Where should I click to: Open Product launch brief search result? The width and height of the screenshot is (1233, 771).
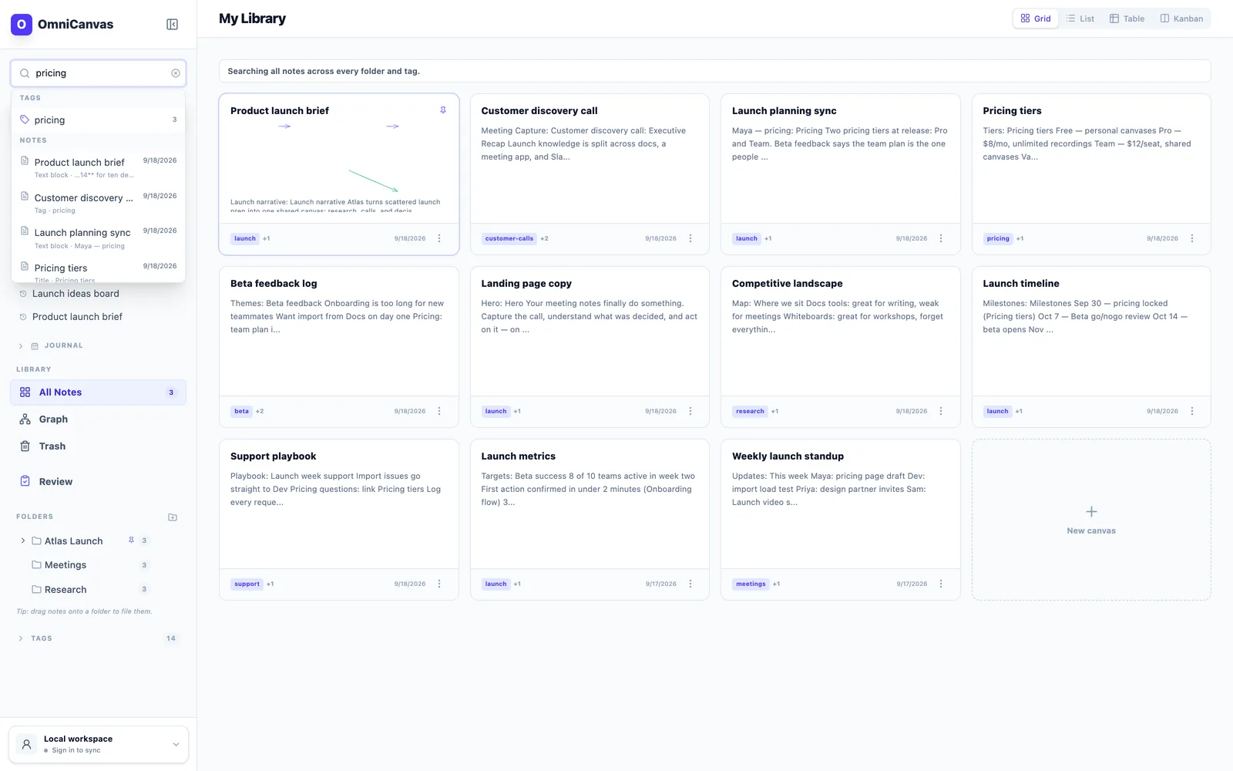pos(98,167)
